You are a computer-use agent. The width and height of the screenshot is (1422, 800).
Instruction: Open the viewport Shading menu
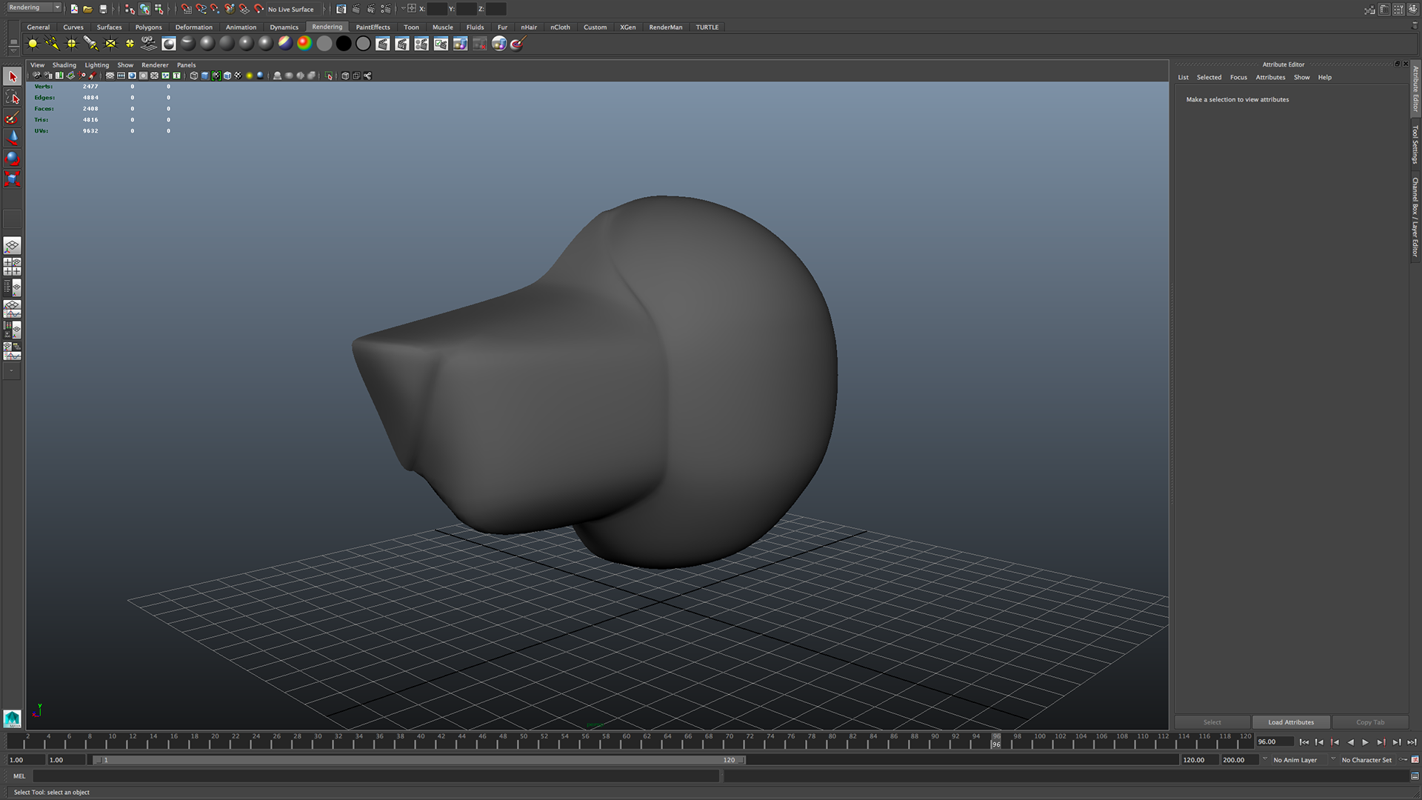[64, 65]
